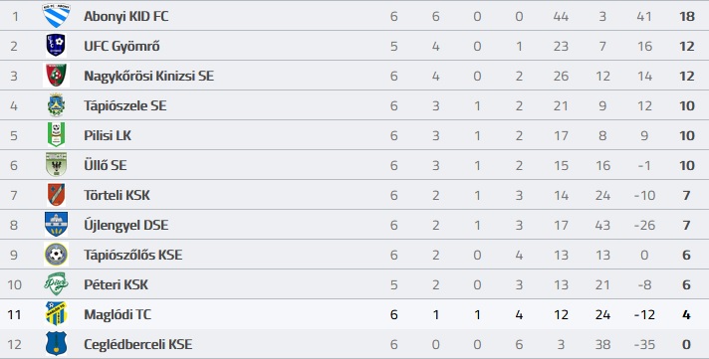
Task: Click the Ceglédberceli KSE blue shield
Action: coord(56,344)
